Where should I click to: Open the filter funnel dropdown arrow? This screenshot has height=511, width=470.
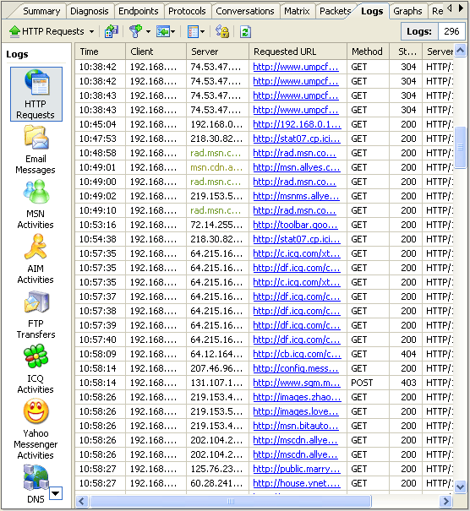coord(148,32)
